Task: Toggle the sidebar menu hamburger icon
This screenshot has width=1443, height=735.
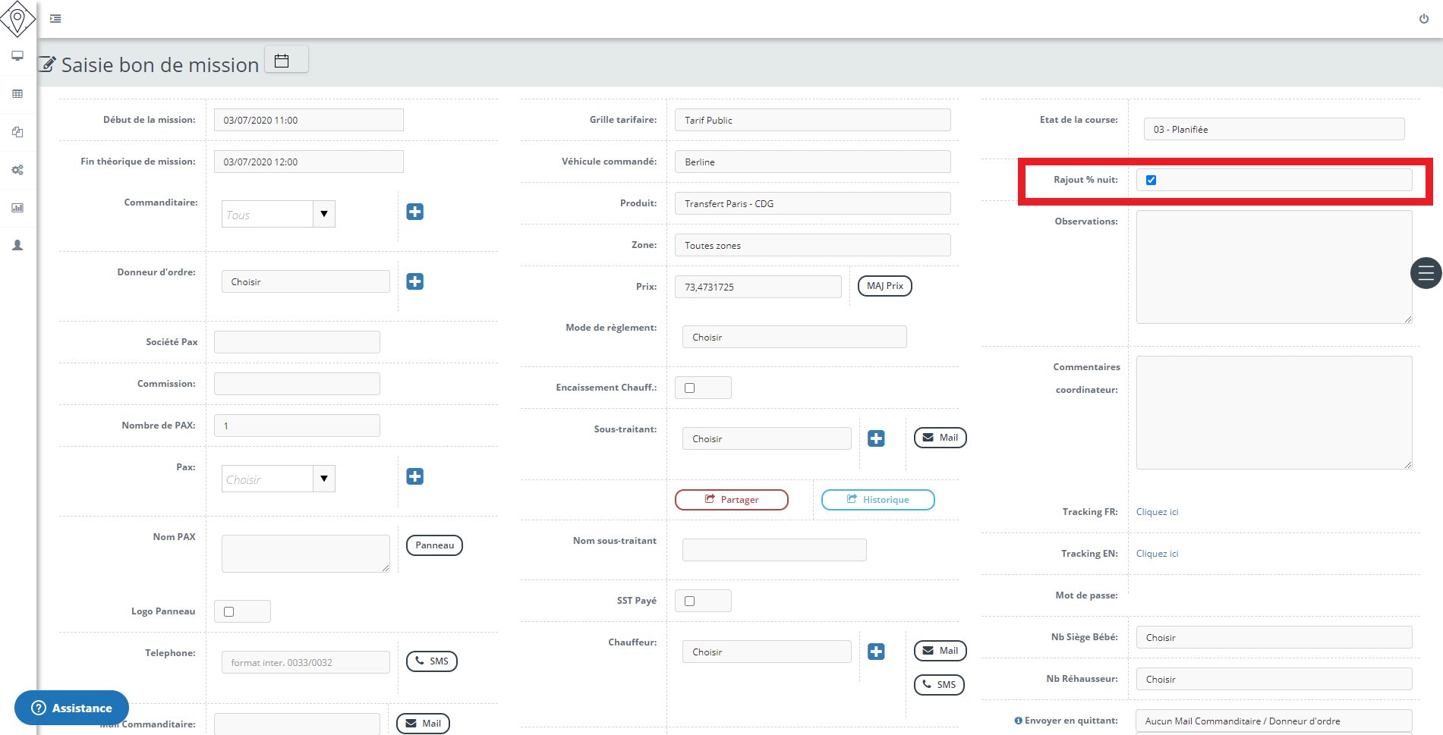Action: (x=55, y=19)
